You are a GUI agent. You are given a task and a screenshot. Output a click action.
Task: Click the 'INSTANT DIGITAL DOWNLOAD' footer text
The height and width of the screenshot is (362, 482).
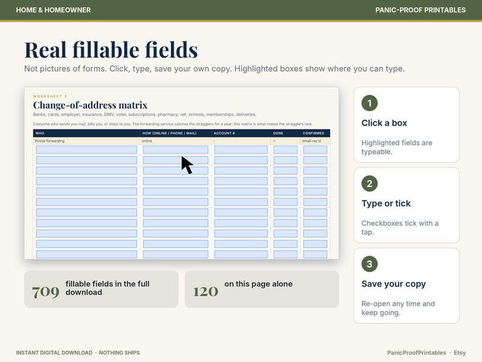point(54,353)
